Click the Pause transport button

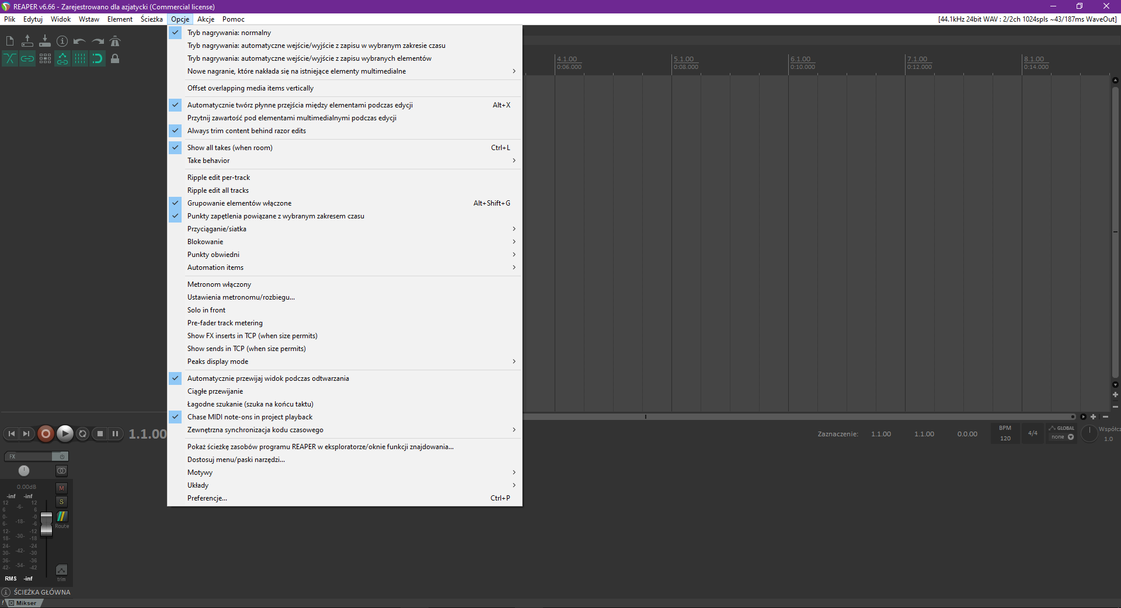(116, 433)
